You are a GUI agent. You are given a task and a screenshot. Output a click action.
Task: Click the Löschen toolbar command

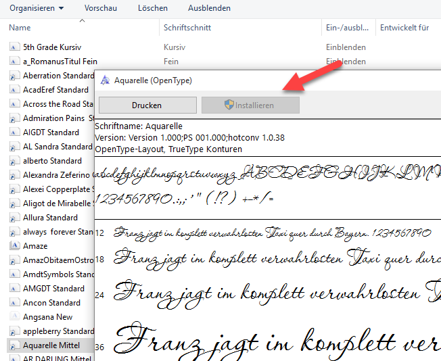point(152,8)
